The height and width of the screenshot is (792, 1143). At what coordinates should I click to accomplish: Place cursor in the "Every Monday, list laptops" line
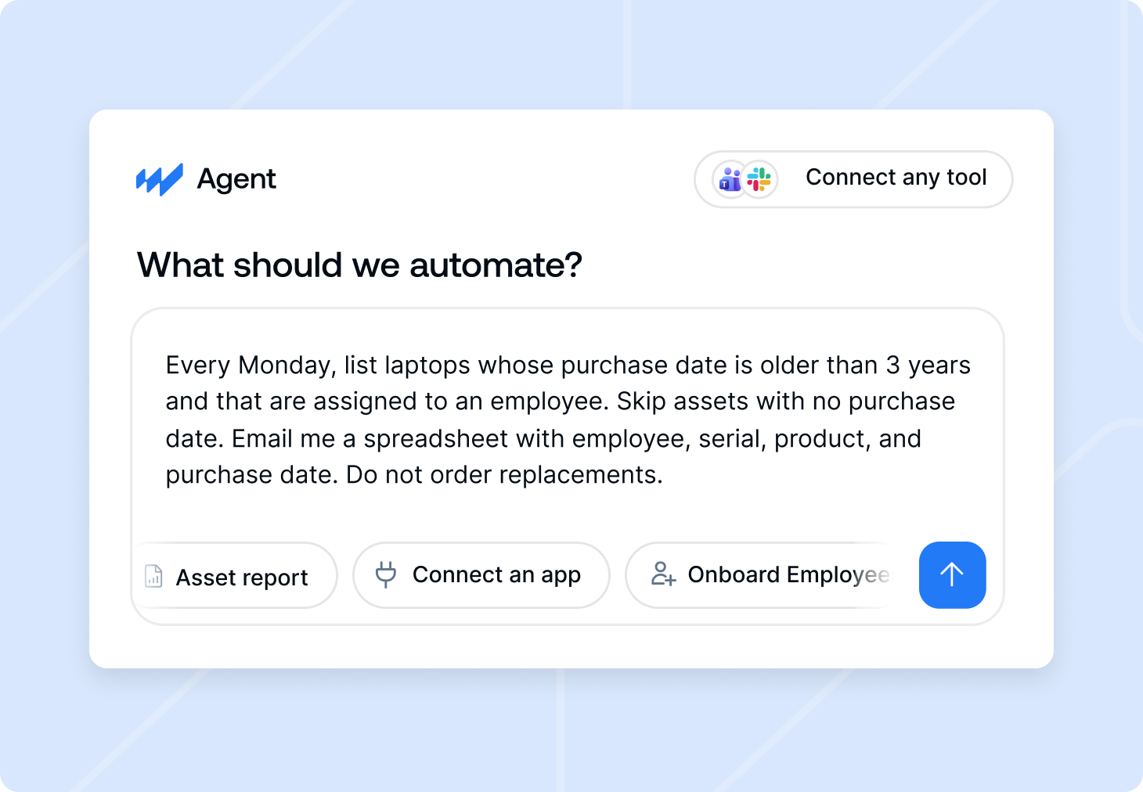568,365
